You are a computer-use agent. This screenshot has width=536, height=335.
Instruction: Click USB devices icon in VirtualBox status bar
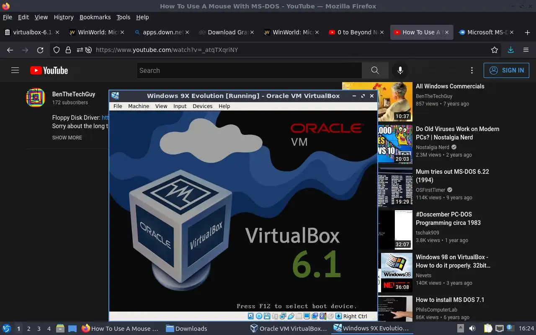tap(291, 316)
